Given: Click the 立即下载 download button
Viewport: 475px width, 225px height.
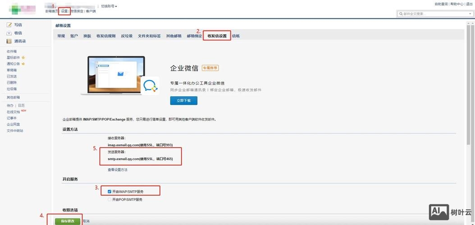Looking at the screenshot, I should coord(184,101).
